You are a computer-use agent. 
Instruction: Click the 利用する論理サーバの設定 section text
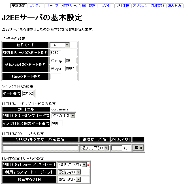coord(23,159)
